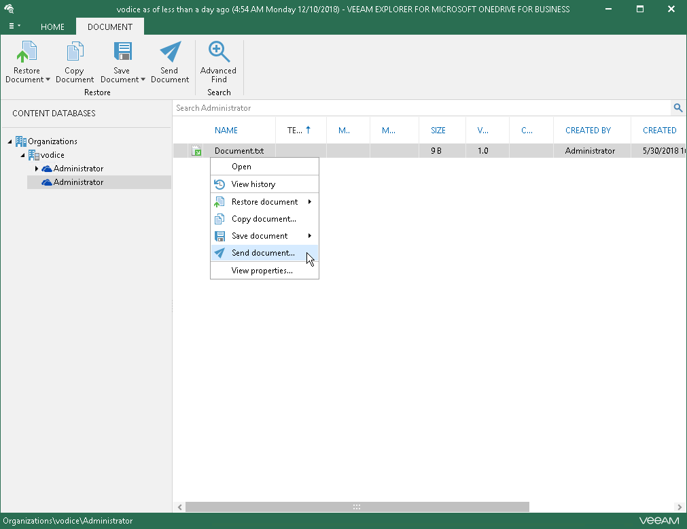Choose Copy document... in context menu
This screenshot has height=529, width=687.
264,219
